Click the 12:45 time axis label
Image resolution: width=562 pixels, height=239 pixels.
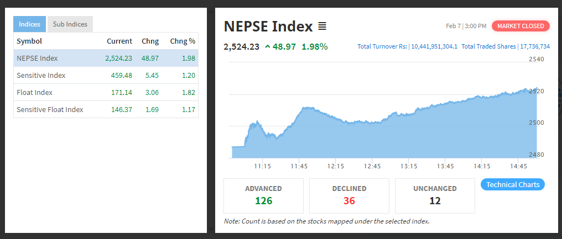pos(372,166)
